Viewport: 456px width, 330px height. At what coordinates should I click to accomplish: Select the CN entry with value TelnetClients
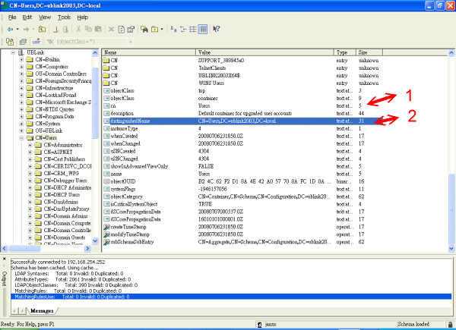pyautogui.click(x=241, y=68)
